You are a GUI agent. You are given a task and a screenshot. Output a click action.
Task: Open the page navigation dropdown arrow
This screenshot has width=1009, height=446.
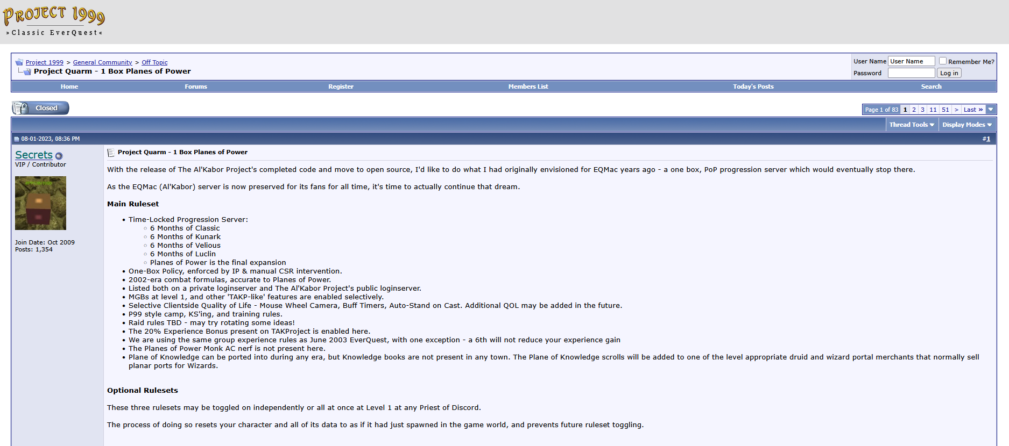[x=991, y=110]
